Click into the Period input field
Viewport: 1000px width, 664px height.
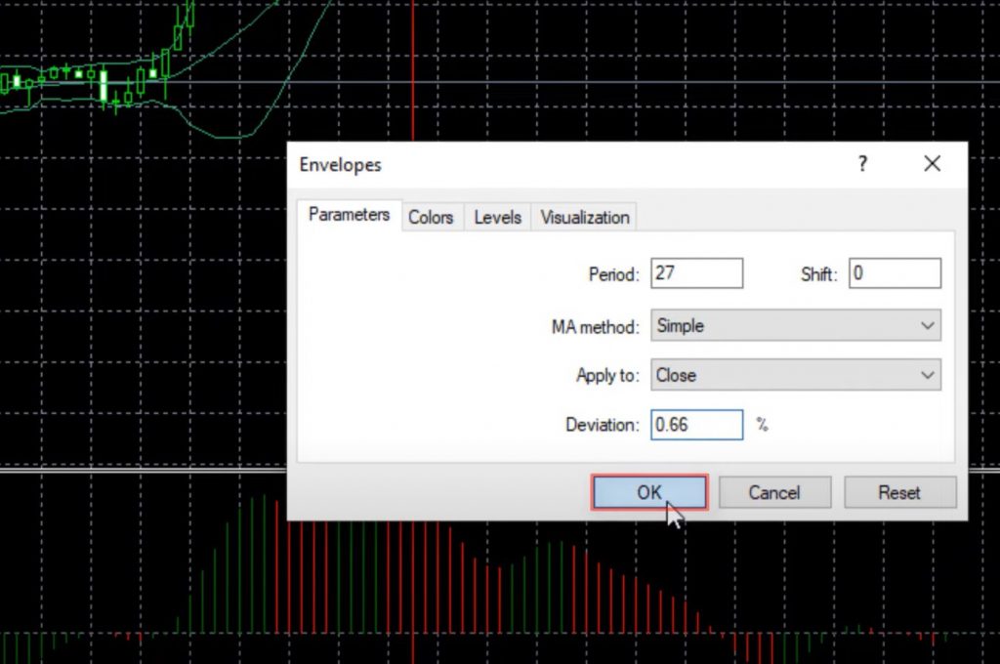696,273
